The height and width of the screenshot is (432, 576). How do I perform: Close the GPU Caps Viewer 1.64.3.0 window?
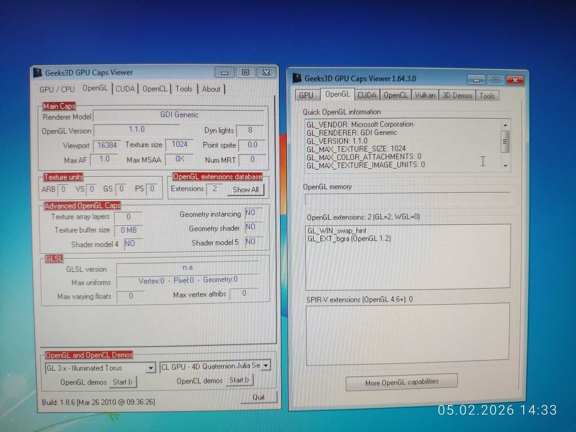(x=515, y=80)
